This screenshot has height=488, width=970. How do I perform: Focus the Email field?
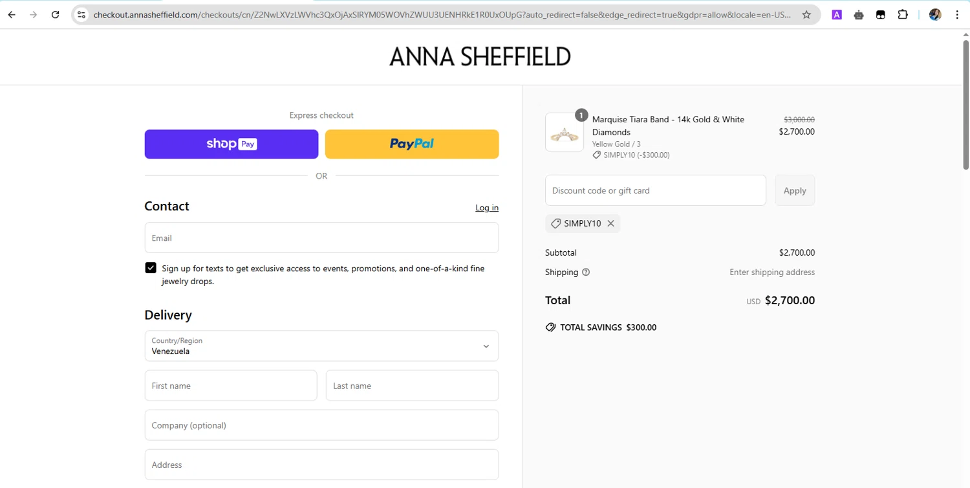pyautogui.click(x=321, y=238)
